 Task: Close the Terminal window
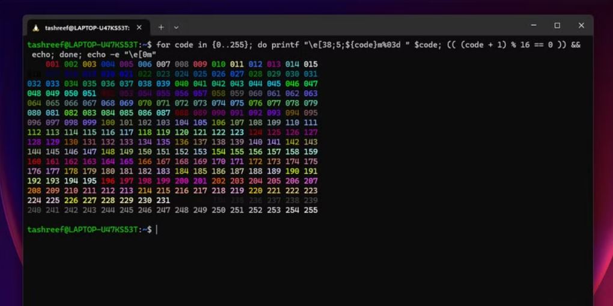point(581,26)
